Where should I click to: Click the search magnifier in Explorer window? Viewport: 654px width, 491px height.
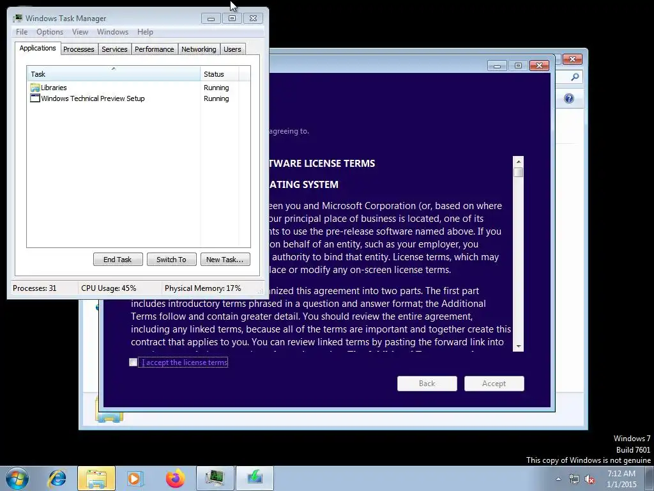point(575,77)
